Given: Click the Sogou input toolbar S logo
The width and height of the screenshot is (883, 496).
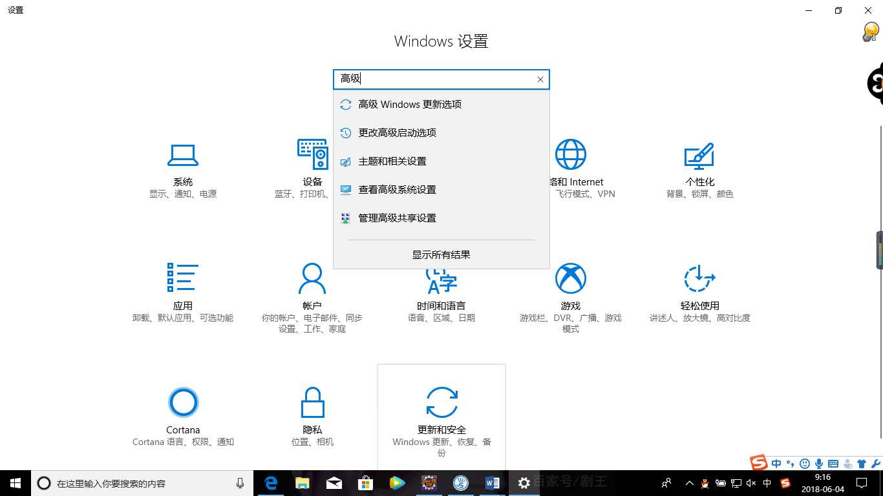Looking at the screenshot, I should click(x=759, y=462).
